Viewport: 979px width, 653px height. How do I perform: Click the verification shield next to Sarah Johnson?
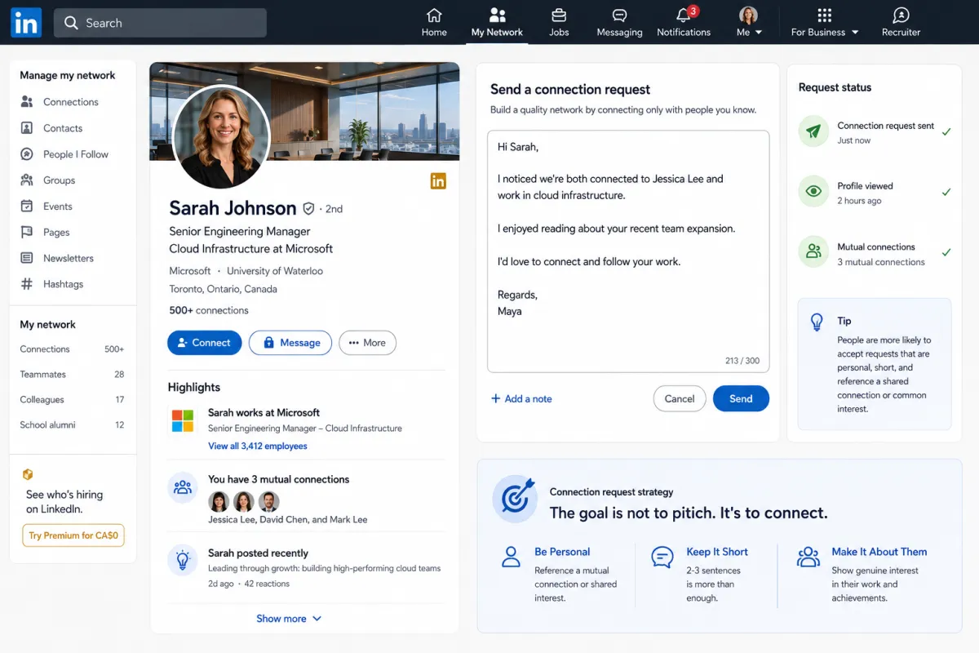(308, 209)
